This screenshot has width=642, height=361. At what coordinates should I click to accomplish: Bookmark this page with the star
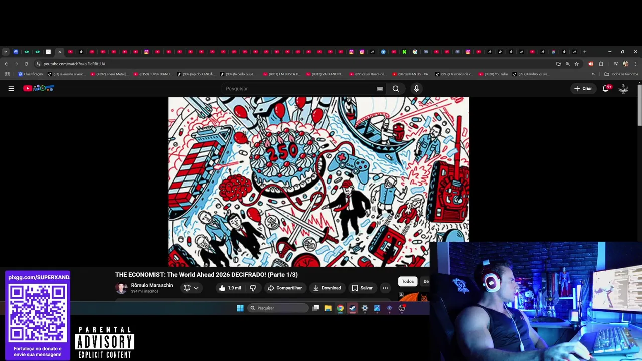click(x=577, y=64)
